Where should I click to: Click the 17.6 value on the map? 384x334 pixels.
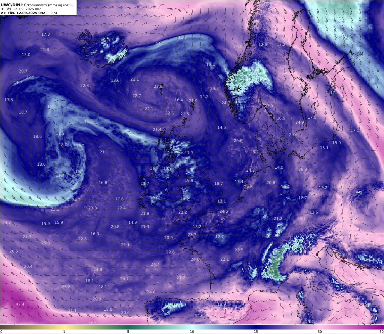coord(119,199)
